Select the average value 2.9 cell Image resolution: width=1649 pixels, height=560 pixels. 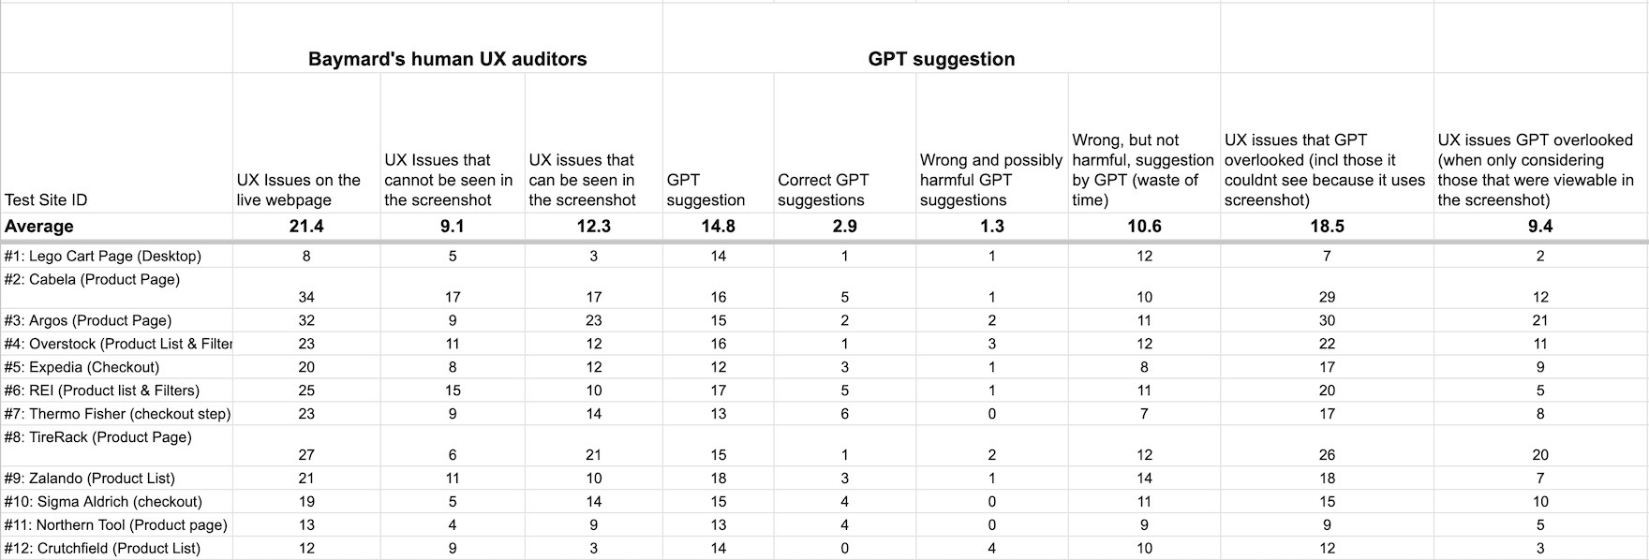click(x=844, y=227)
